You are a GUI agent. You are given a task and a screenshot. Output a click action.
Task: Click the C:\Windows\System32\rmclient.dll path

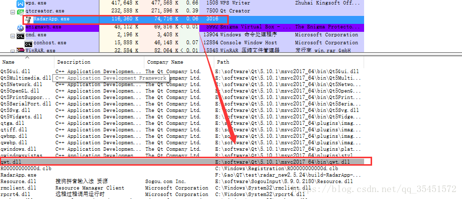(263, 188)
